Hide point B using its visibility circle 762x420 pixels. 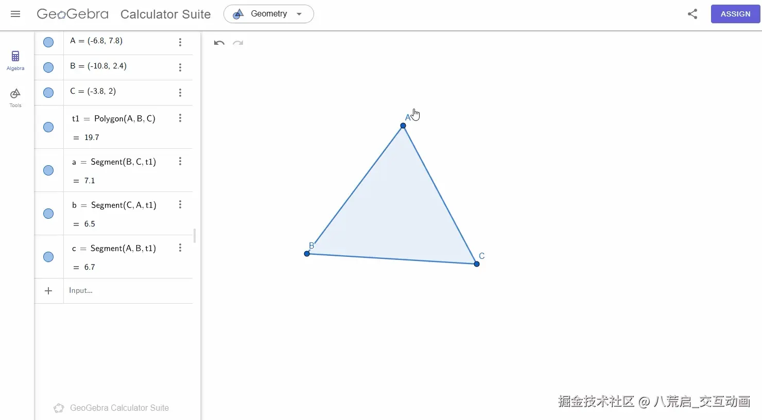48,67
